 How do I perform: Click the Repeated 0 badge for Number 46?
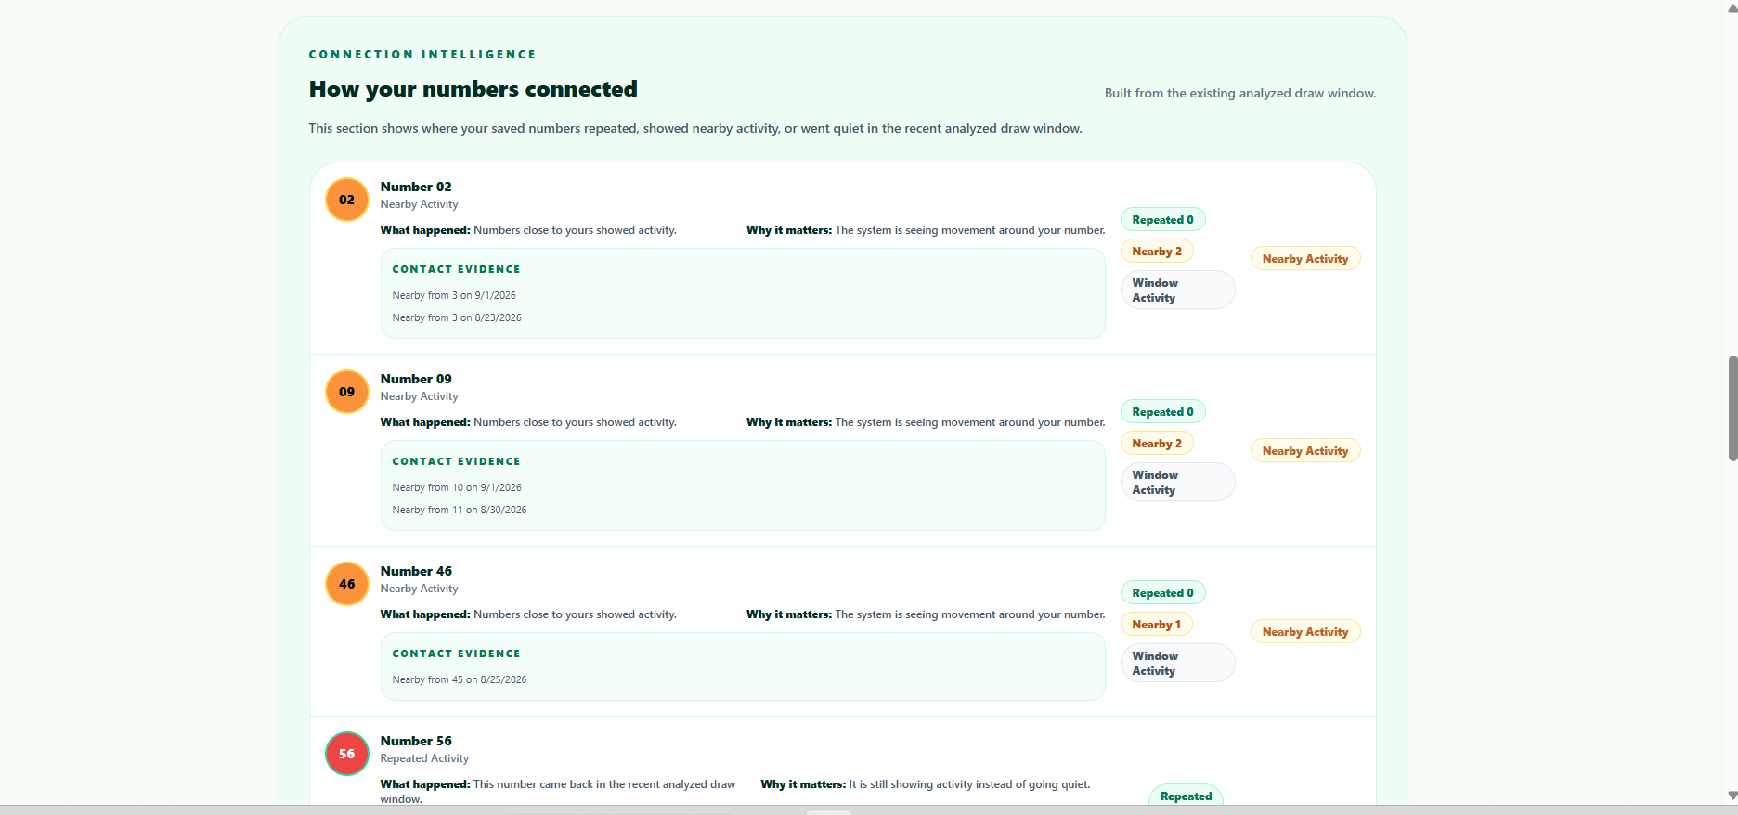tap(1162, 593)
